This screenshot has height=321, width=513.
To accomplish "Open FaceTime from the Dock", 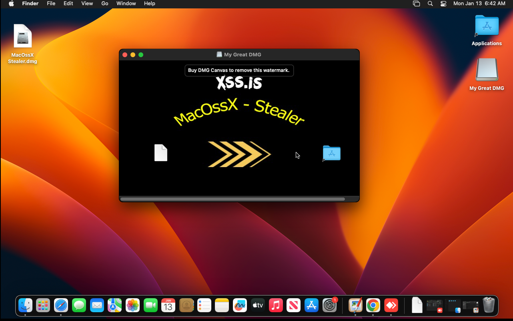I will pyautogui.click(x=150, y=306).
